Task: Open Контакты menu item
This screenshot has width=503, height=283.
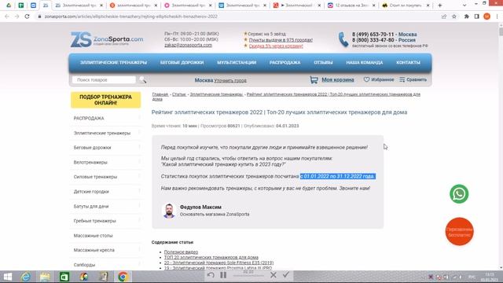Action: [409, 63]
